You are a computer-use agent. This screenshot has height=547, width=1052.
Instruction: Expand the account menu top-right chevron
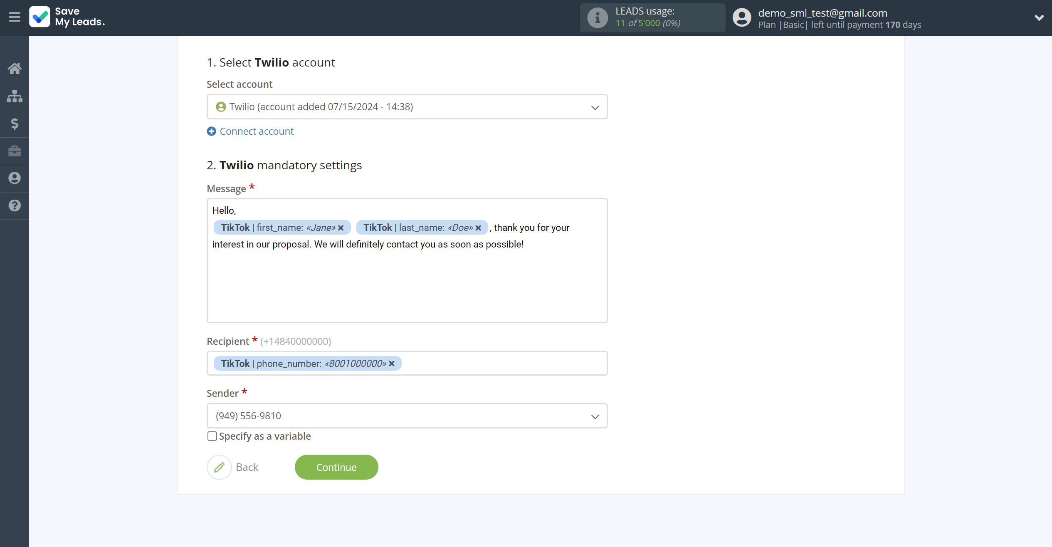coord(1039,17)
